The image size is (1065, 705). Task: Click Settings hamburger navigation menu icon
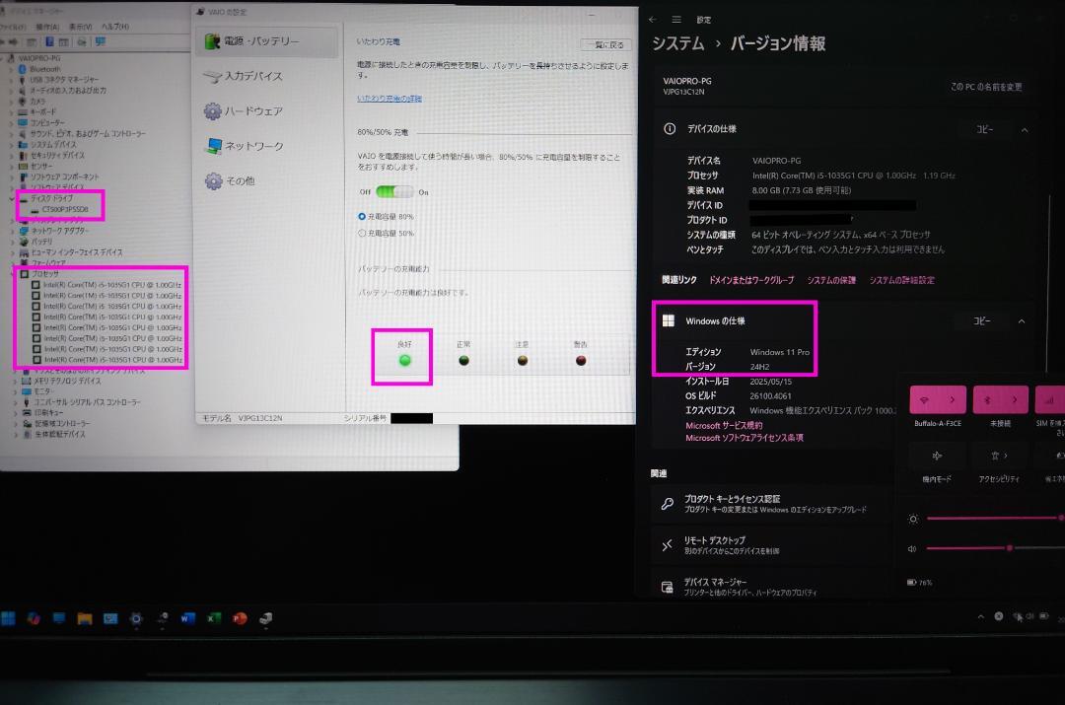click(676, 20)
